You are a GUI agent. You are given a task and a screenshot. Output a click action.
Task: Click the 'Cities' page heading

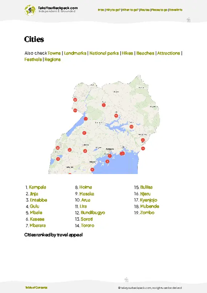(x=34, y=40)
